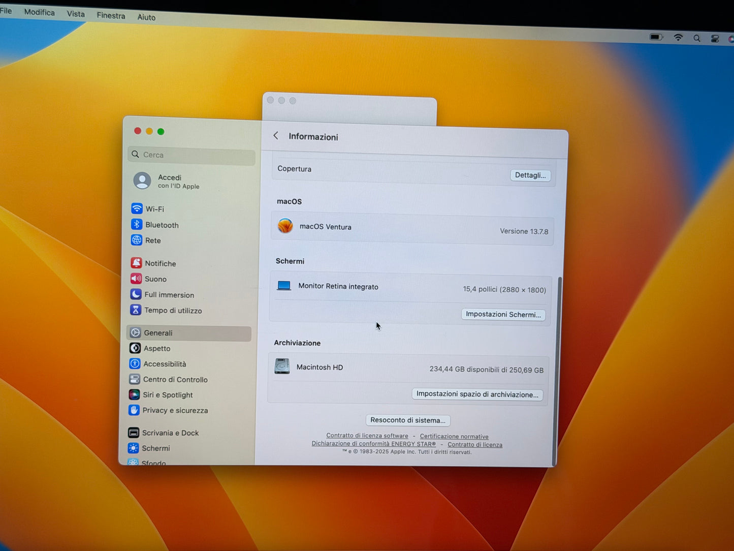Select Full immersion moon icon
Screen dimensions: 734x551
click(136, 294)
